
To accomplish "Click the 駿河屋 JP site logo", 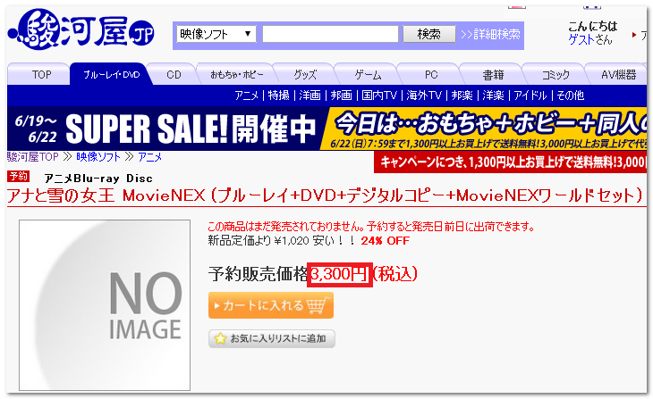I will pyautogui.click(x=81, y=30).
